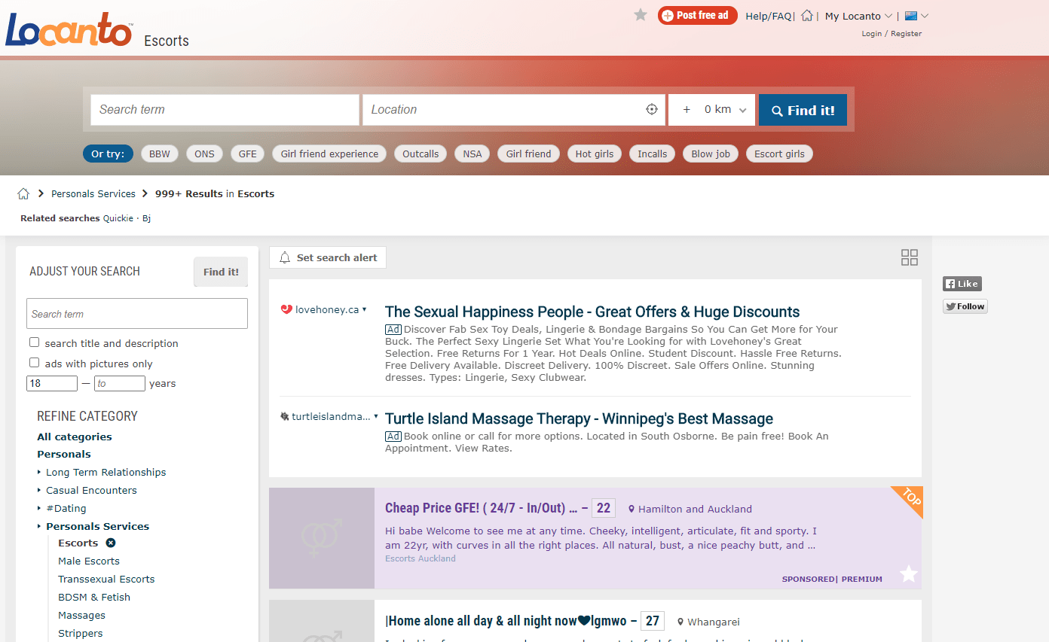Click the Set search alert button
This screenshot has height=642, width=1049.
(x=328, y=257)
